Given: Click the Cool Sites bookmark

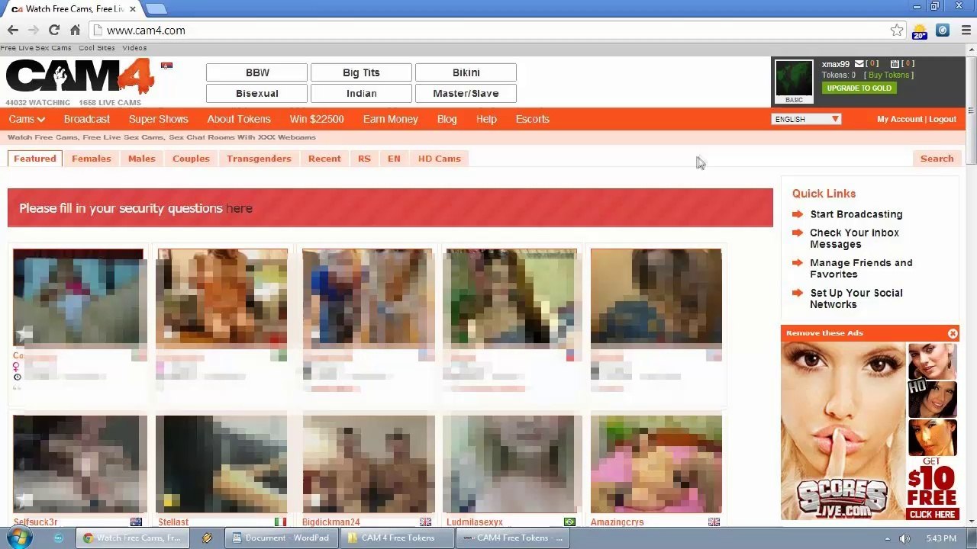Looking at the screenshot, I should click(x=97, y=48).
